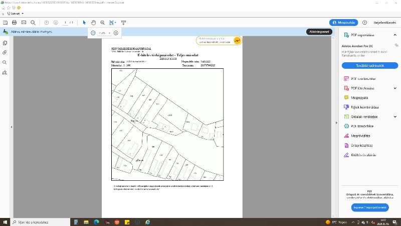Screen dimensions: 401x226
Task: Click the Megosztás share button
Action: pos(343,23)
